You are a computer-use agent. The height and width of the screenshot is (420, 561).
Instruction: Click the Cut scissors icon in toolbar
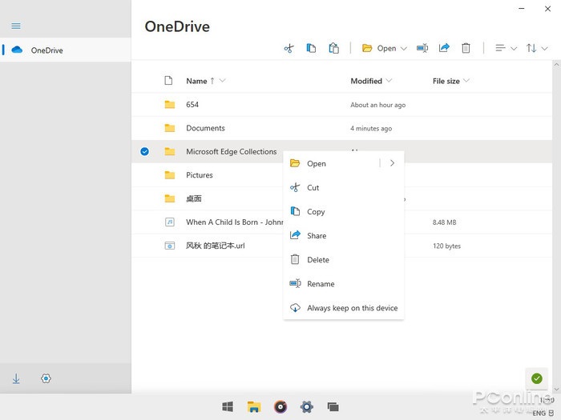(x=289, y=48)
